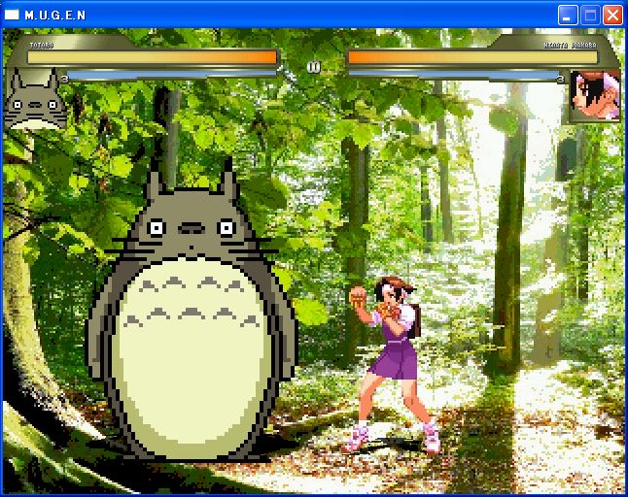This screenshot has height=497, width=628.
Task: Click player one's orange health bar
Action: (153, 57)
